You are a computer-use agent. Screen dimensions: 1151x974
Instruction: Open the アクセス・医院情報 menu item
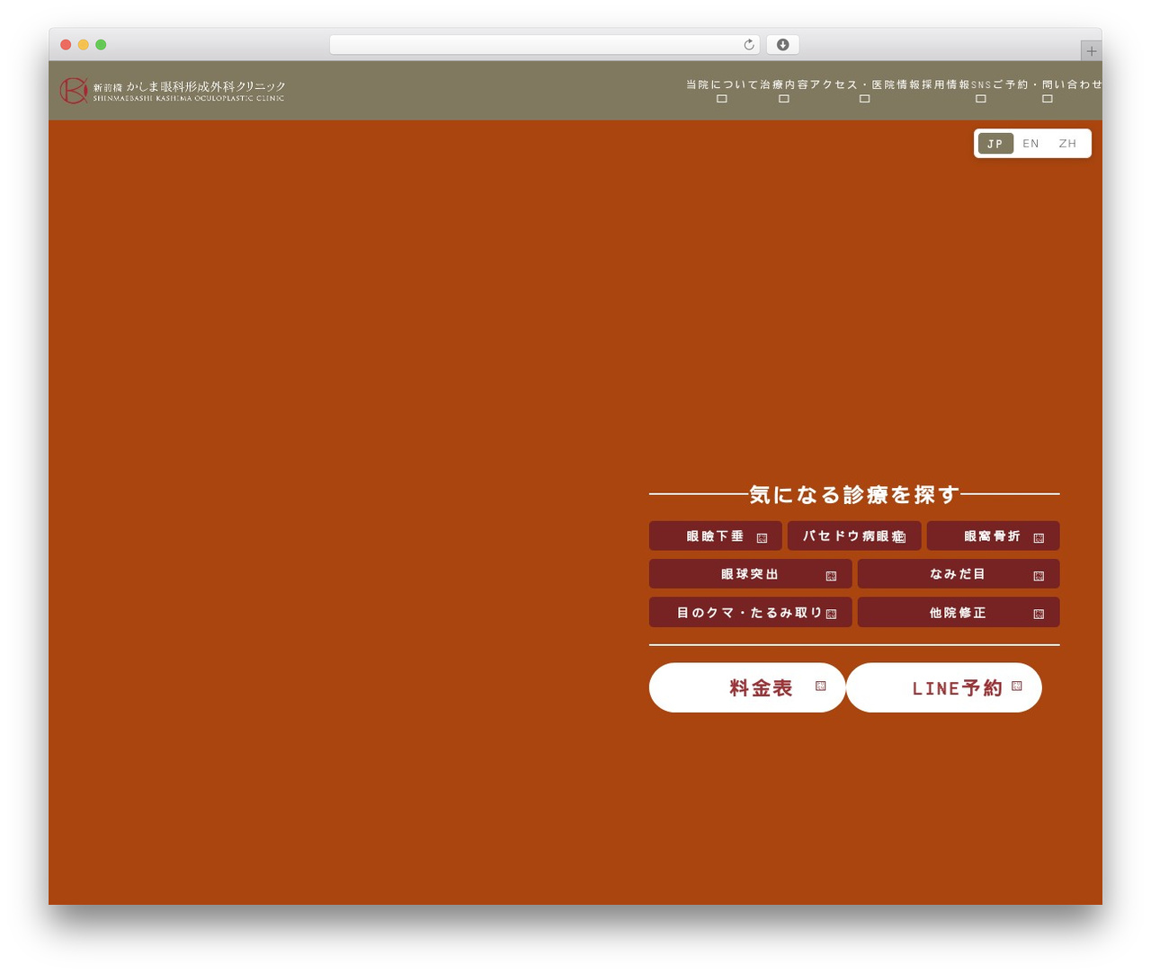point(864,84)
